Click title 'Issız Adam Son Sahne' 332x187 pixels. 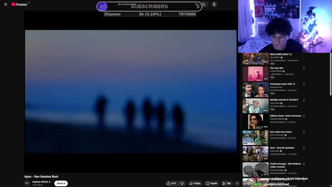[281, 132]
